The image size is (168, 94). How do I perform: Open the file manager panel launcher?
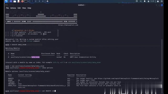15,1
